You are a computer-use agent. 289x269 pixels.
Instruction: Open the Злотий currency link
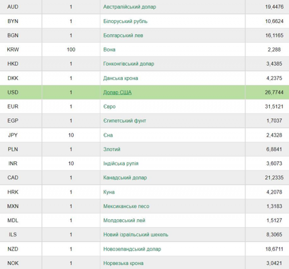(x=112, y=149)
